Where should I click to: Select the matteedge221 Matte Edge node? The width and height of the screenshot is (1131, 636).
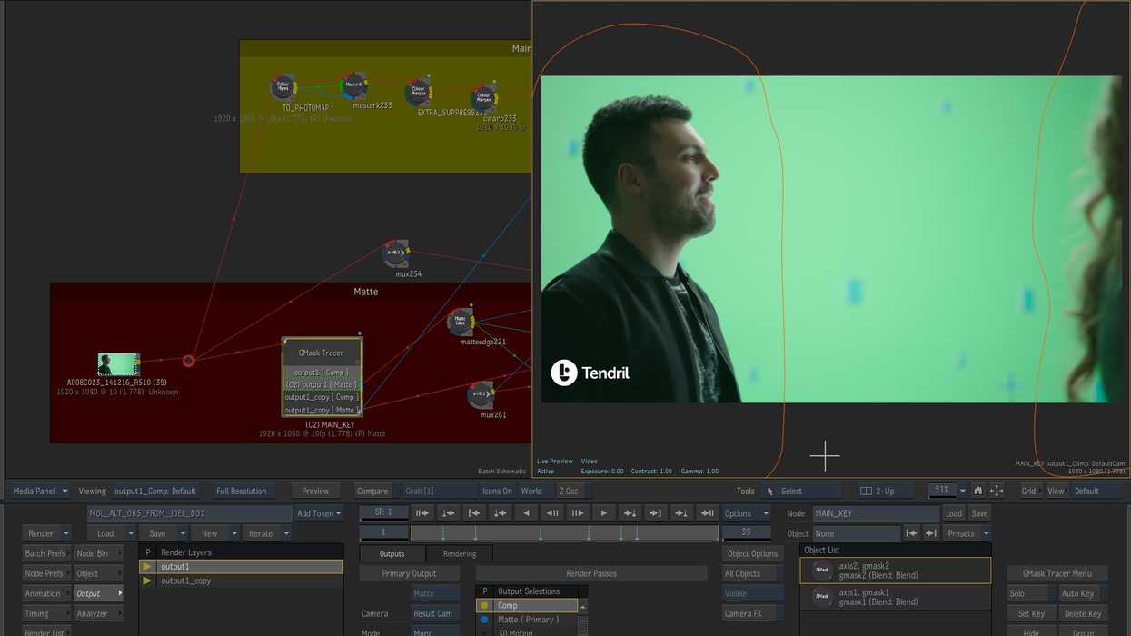[461, 321]
